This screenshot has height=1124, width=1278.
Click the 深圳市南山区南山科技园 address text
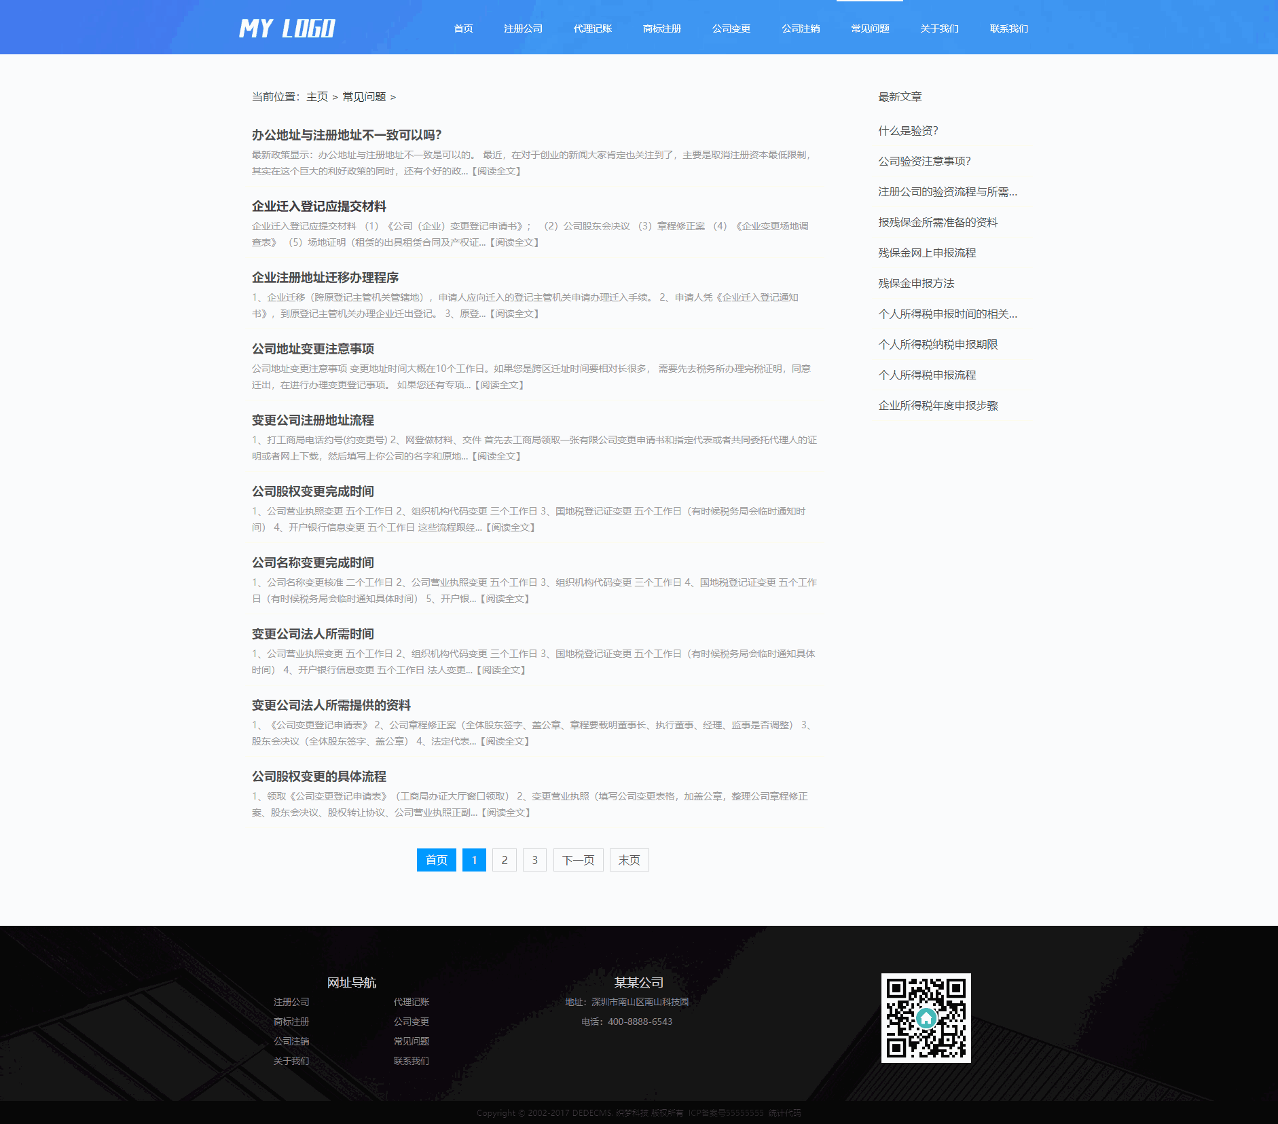coord(640,1002)
